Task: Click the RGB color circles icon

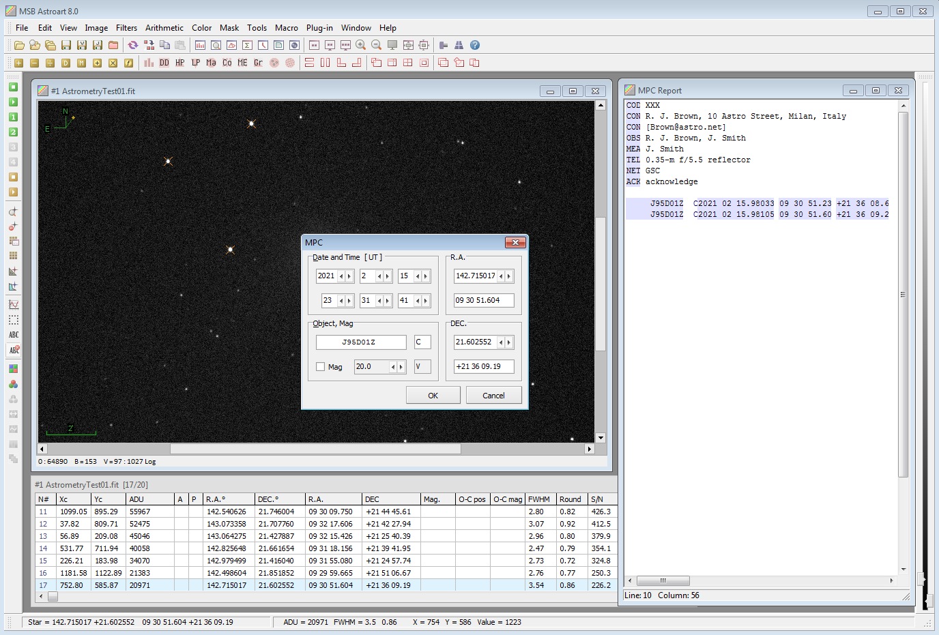Action: 13,384
